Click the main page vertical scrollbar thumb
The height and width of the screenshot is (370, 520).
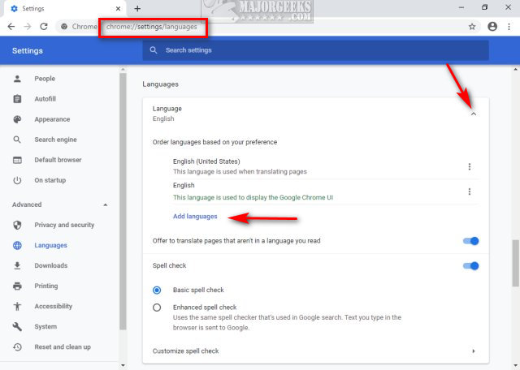(x=515, y=263)
